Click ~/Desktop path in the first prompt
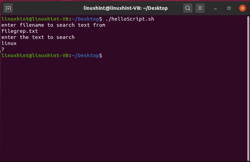This screenshot has width=250, height=162. point(87,19)
